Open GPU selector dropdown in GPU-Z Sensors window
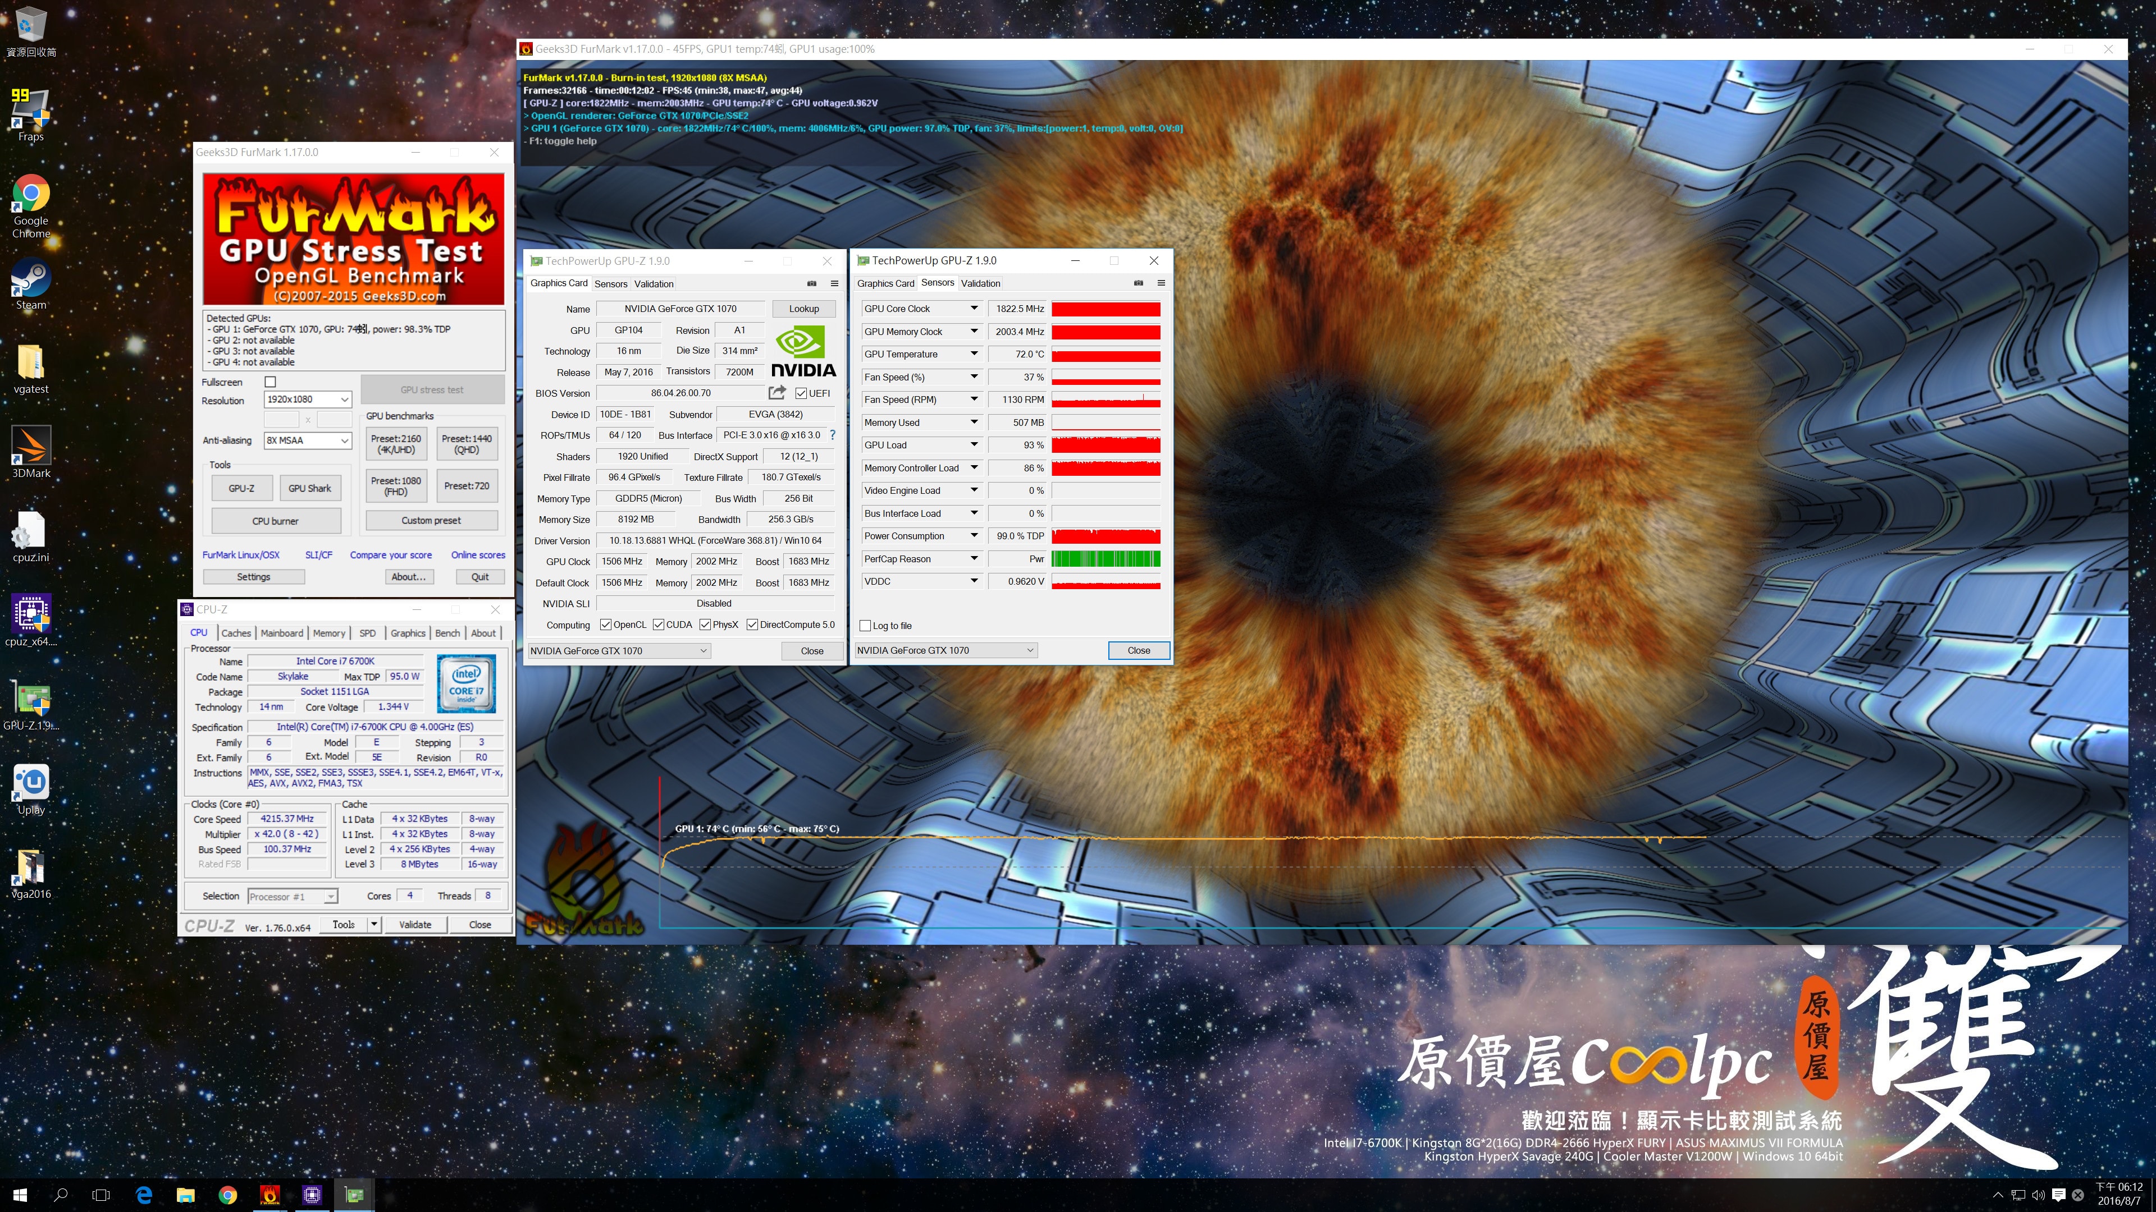 [945, 650]
